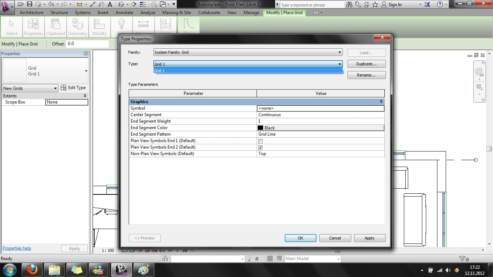Switch to the Manage ribbon tab
The width and height of the screenshot is (493, 277).
pos(252,13)
